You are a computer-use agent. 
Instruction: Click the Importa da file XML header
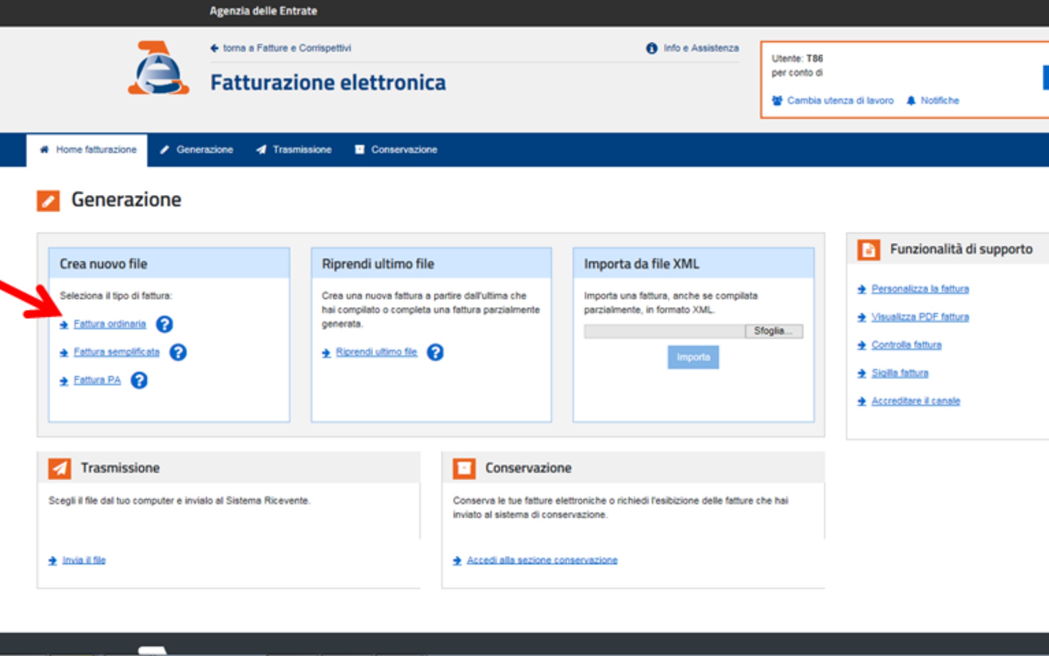(693, 264)
